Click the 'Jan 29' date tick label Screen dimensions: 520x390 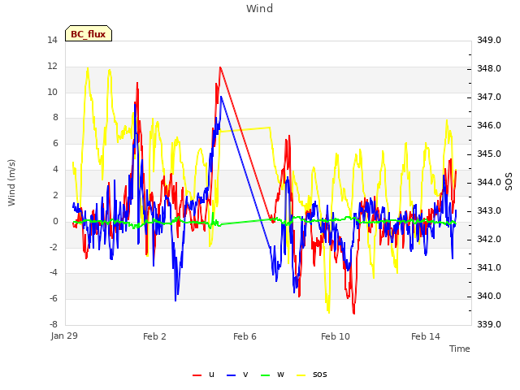click(64, 336)
